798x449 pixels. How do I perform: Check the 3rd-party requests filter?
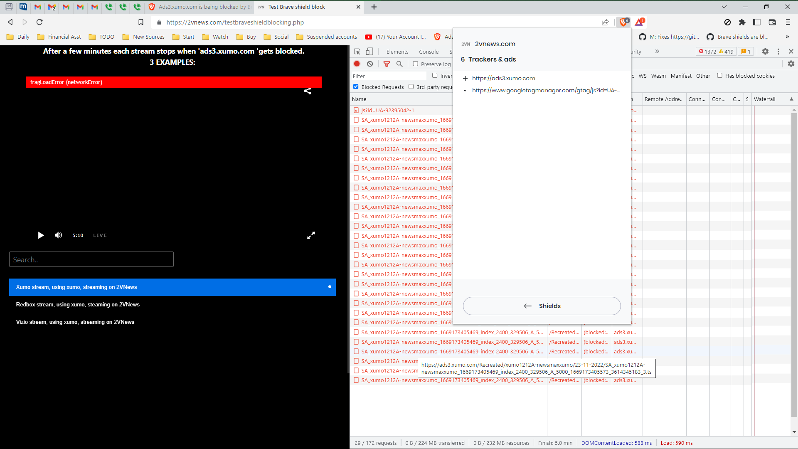(411, 86)
